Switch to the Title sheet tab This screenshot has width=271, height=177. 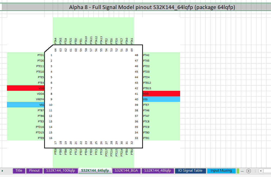coord(19,171)
